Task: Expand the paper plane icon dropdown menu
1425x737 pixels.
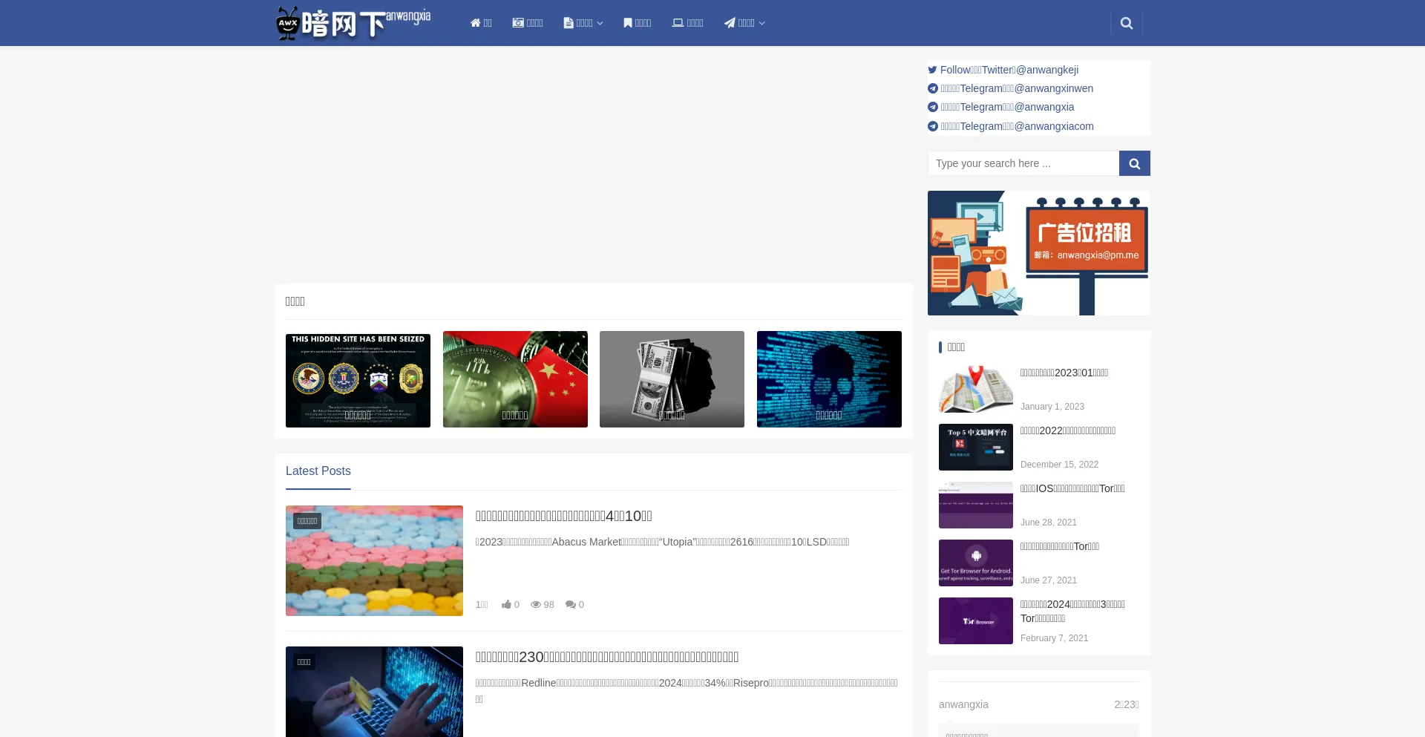Action: tap(744, 23)
